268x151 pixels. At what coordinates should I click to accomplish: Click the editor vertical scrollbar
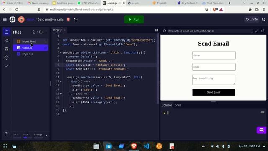(157, 68)
